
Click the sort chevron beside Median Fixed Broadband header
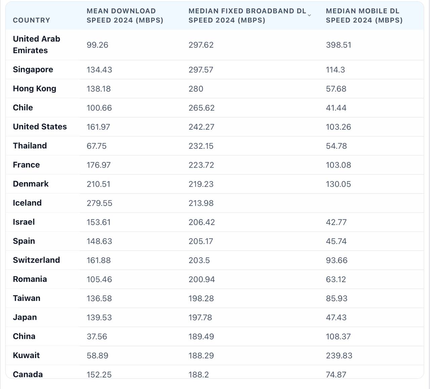coord(309,15)
